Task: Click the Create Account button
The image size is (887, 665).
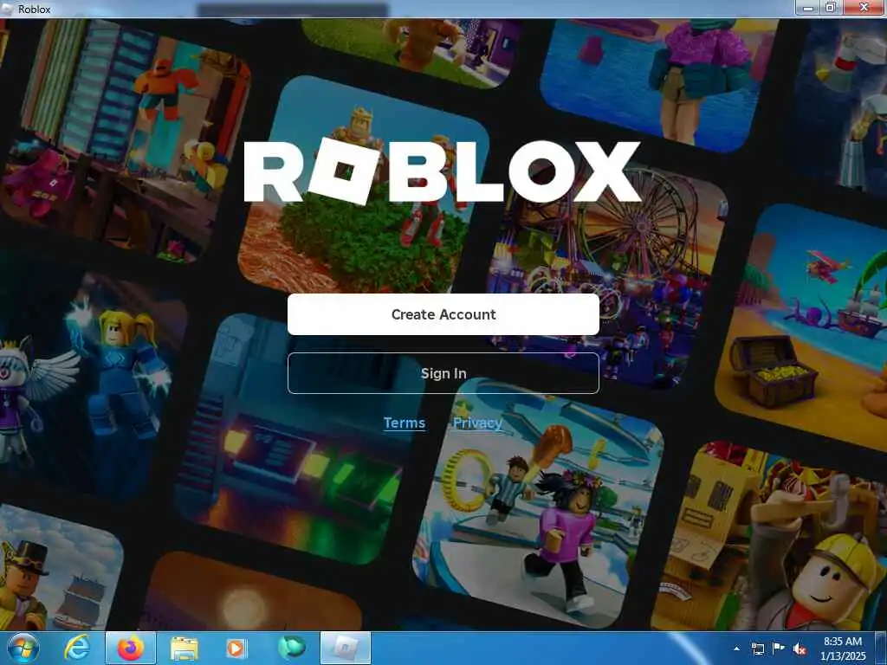Action: click(x=443, y=314)
